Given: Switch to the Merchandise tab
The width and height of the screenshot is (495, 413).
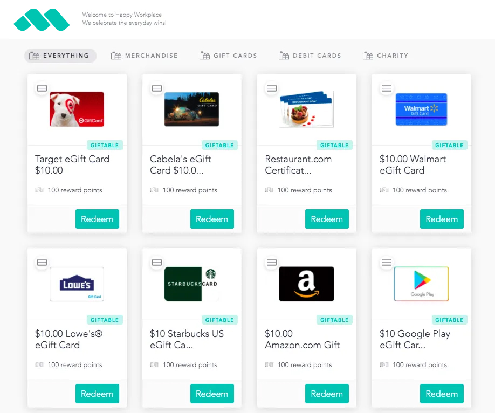Looking at the screenshot, I should (145, 56).
